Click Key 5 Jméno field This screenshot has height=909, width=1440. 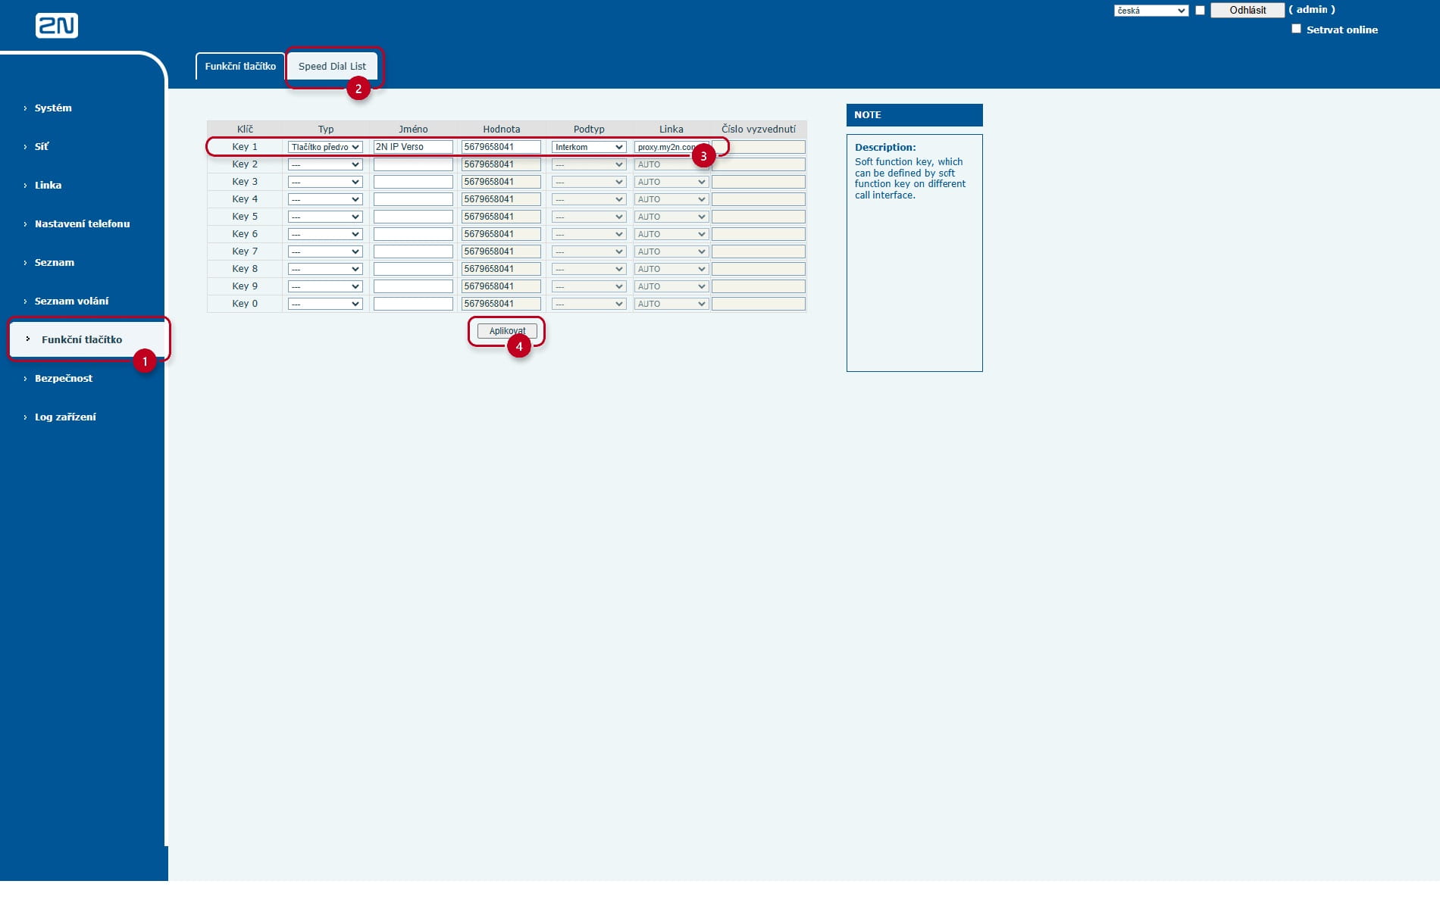[413, 217]
